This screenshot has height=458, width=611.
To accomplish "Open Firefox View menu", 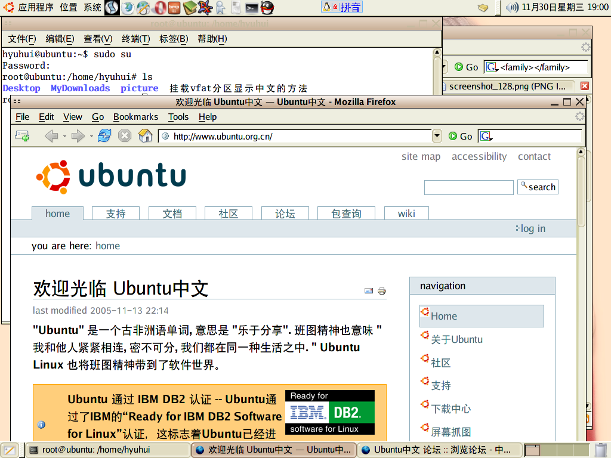I will pos(72,117).
